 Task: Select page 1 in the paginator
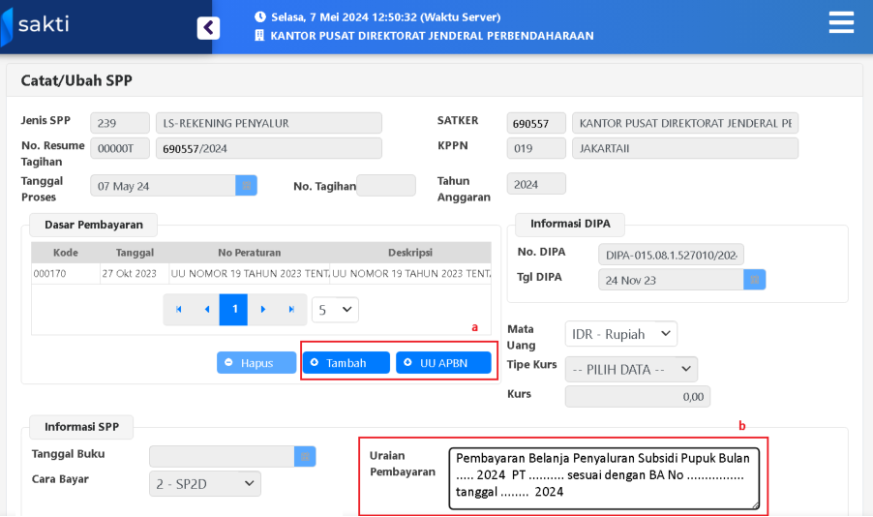tap(233, 310)
